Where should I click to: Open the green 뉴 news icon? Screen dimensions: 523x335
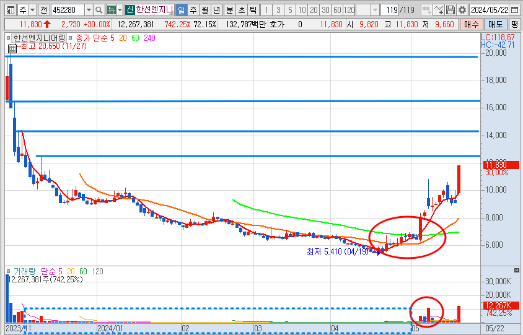tap(112, 10)
